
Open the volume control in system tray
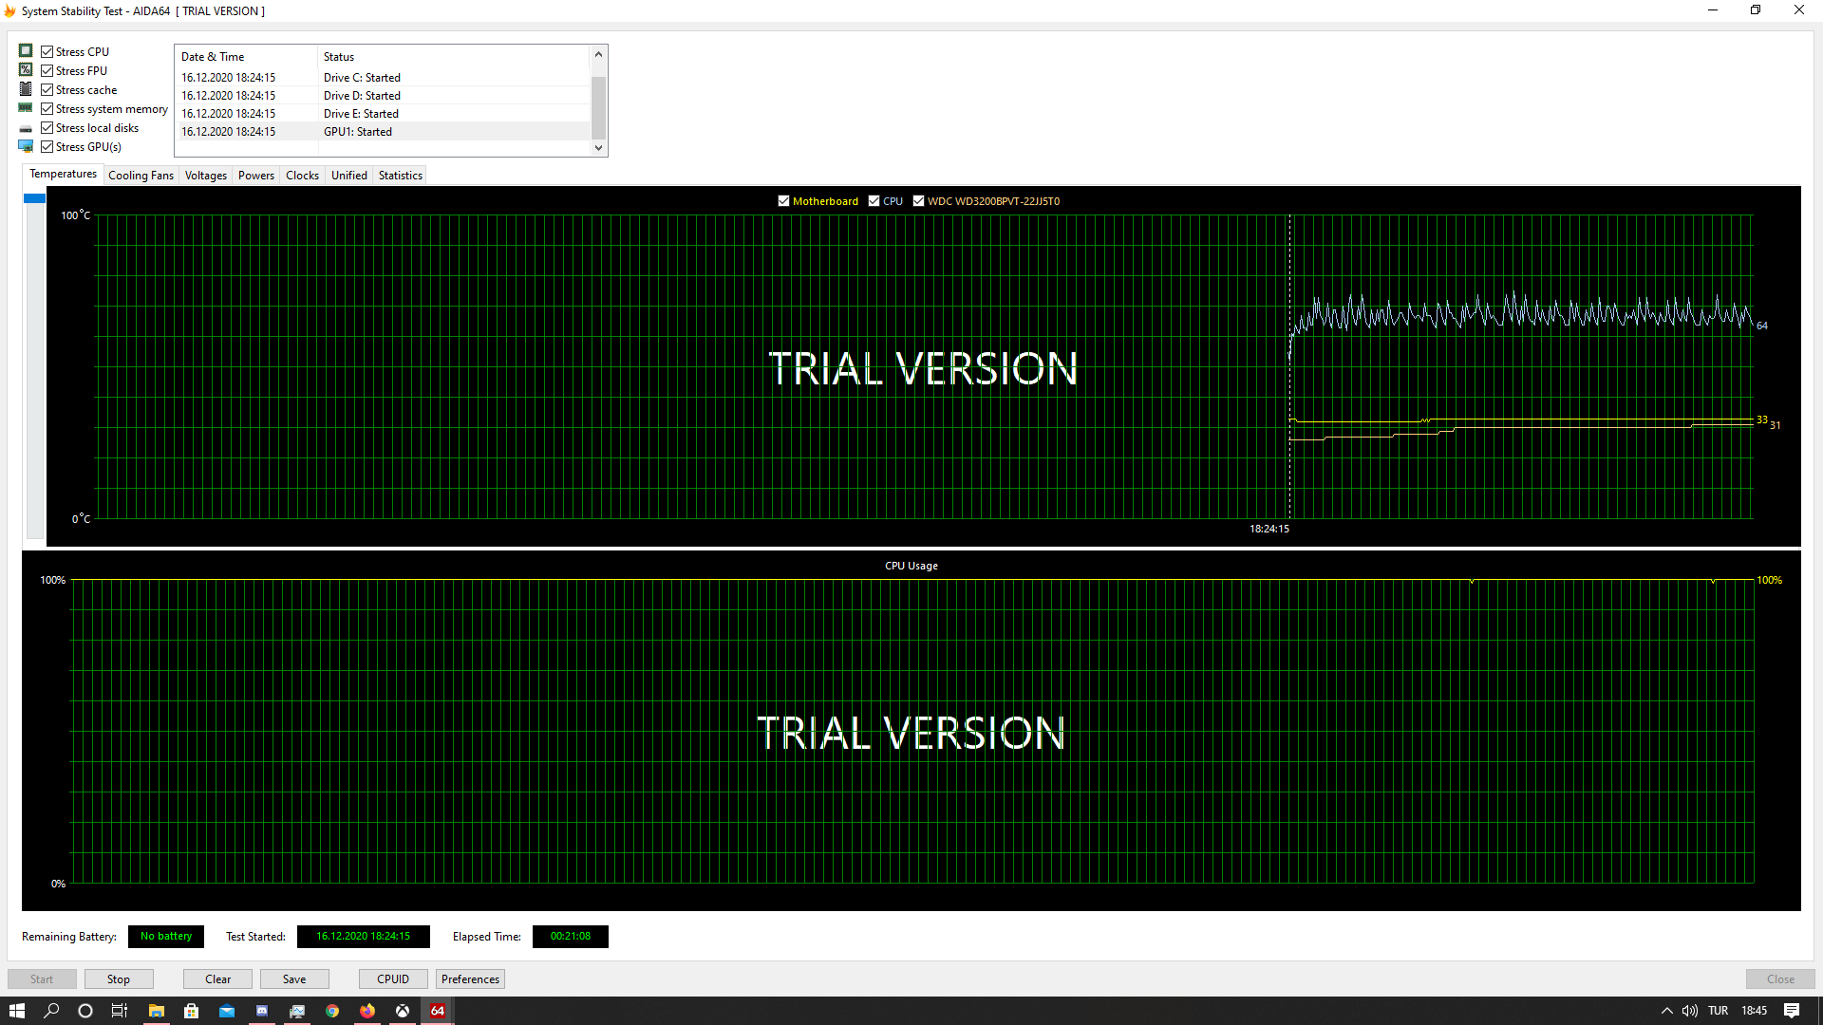(x=1690, y=1011)
